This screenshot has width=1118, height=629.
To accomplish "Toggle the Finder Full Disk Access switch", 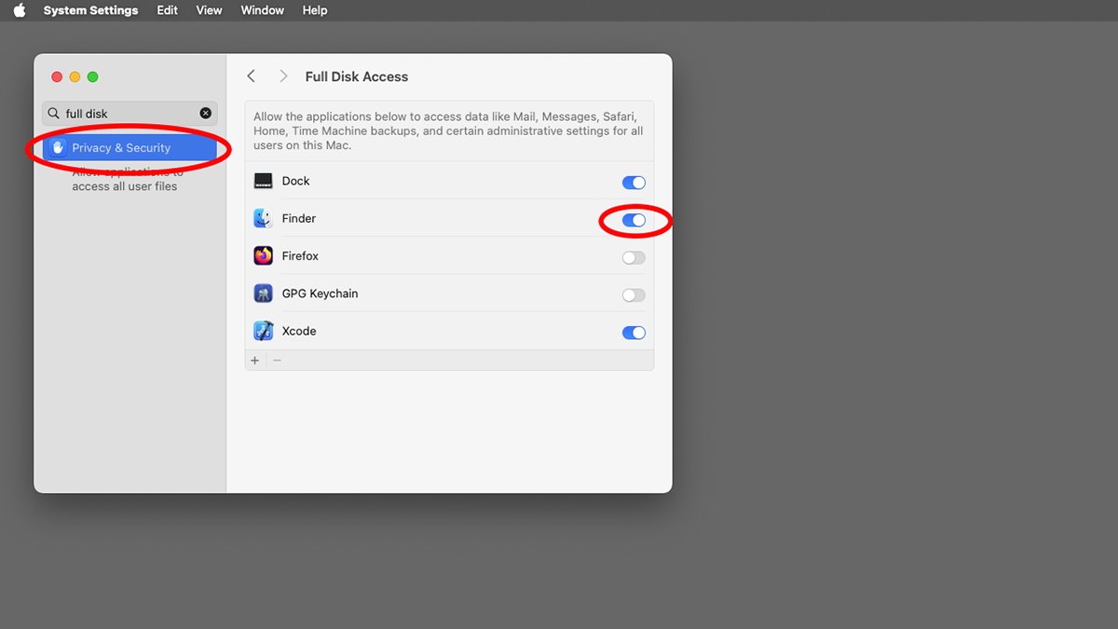I will point(634,220).
